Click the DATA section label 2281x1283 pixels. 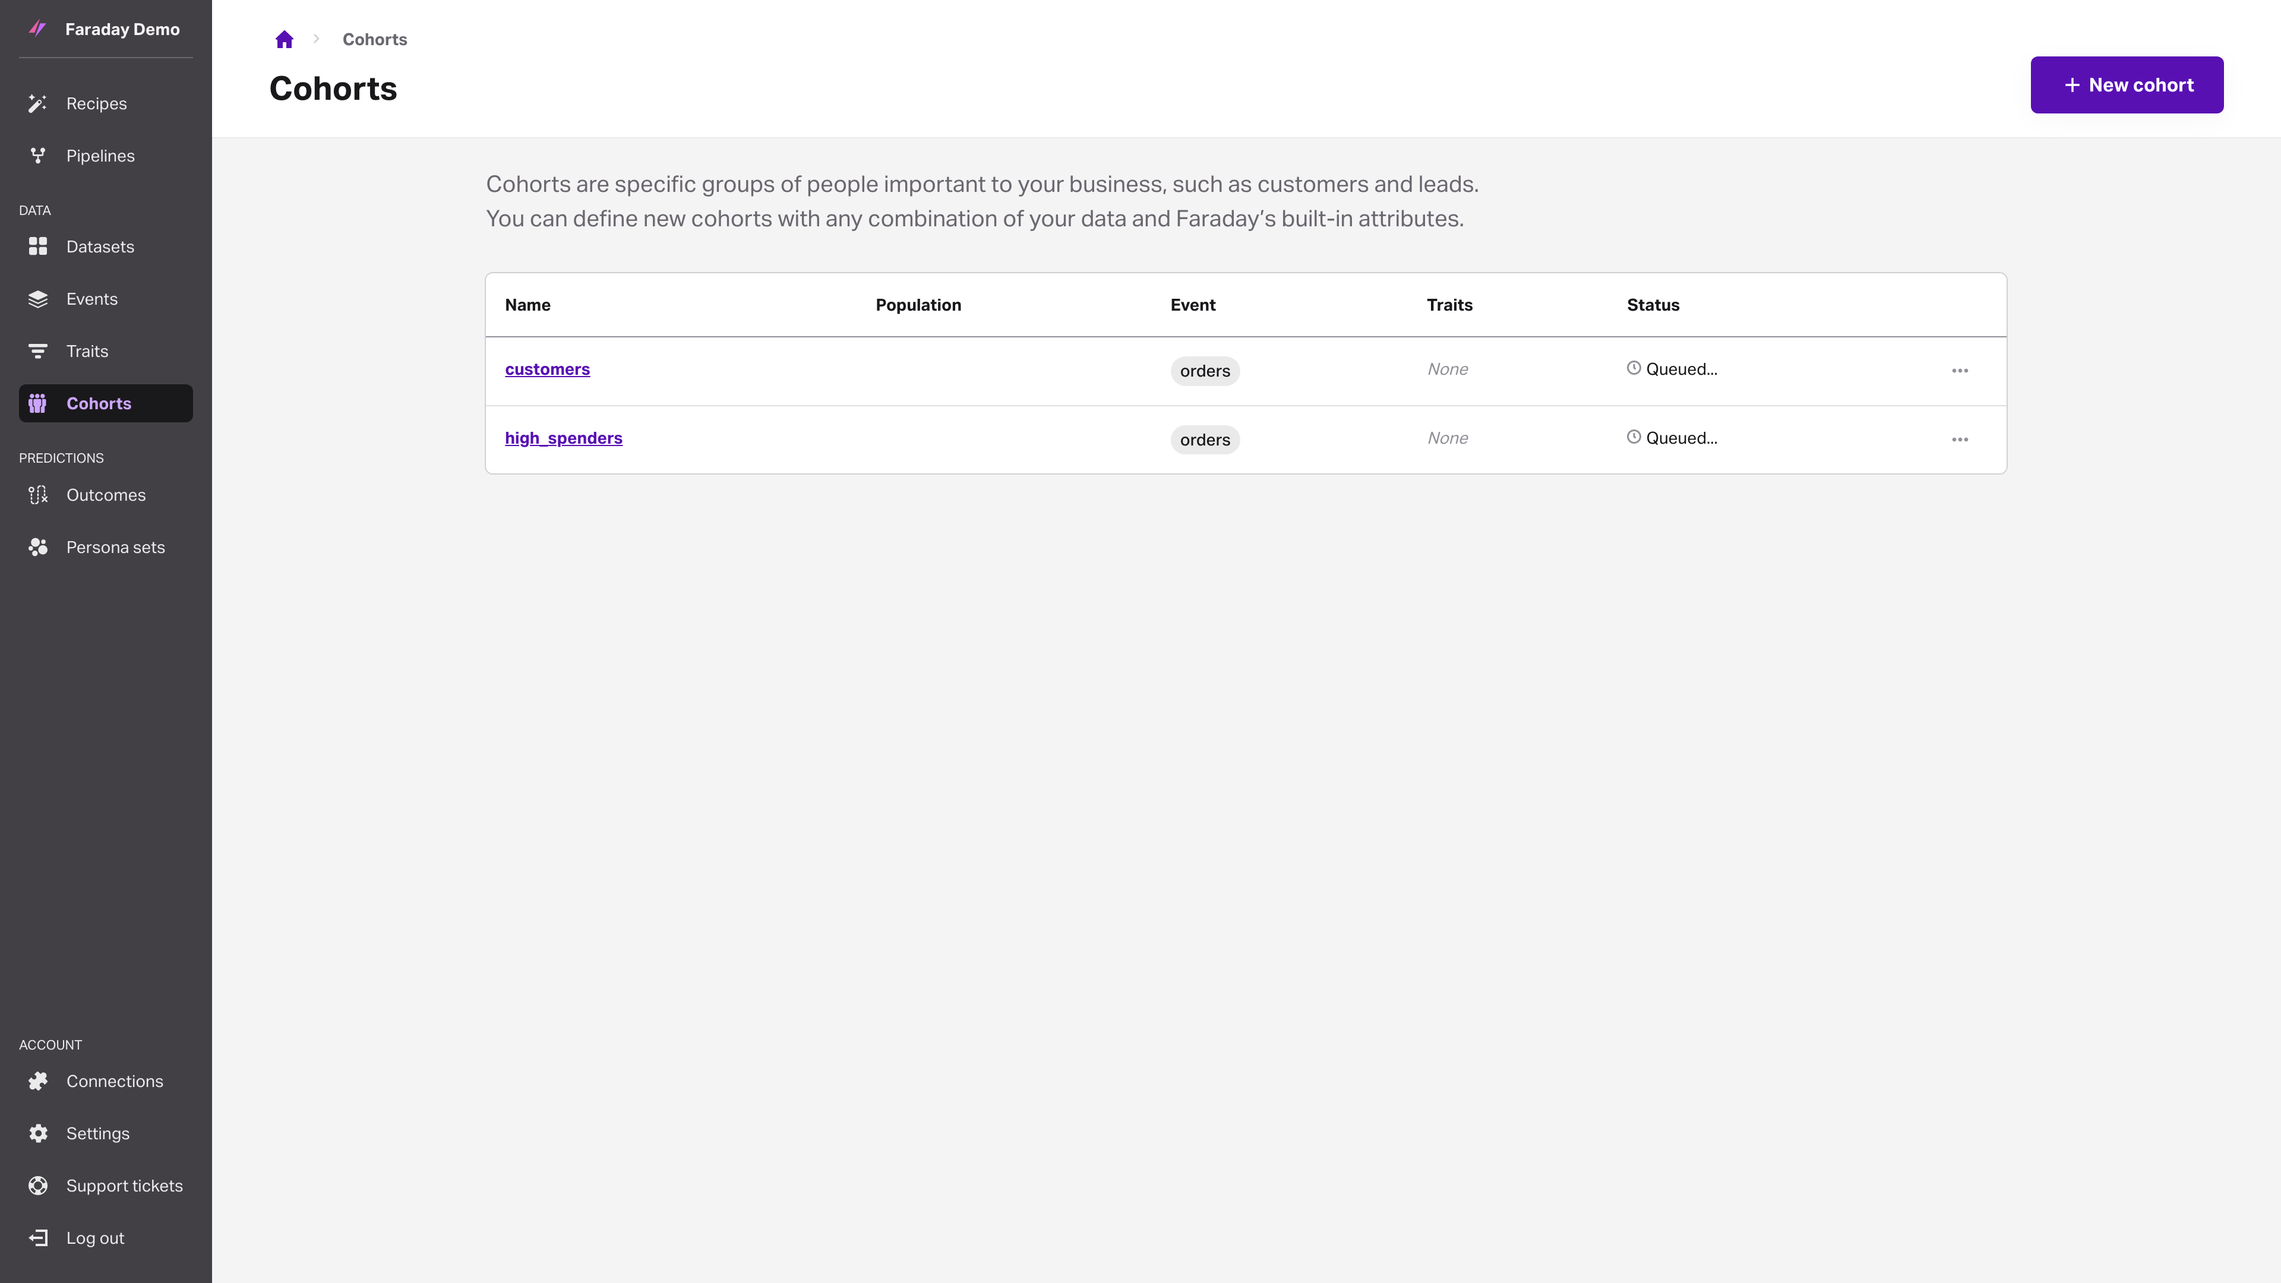pos(34,211)
